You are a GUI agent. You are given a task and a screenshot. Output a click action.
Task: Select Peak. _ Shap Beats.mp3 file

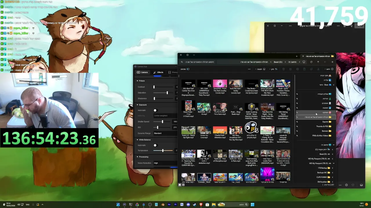pos(236,109)
